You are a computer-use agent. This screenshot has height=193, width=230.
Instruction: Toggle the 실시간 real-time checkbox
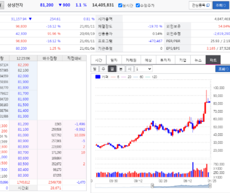click(120, 5)
